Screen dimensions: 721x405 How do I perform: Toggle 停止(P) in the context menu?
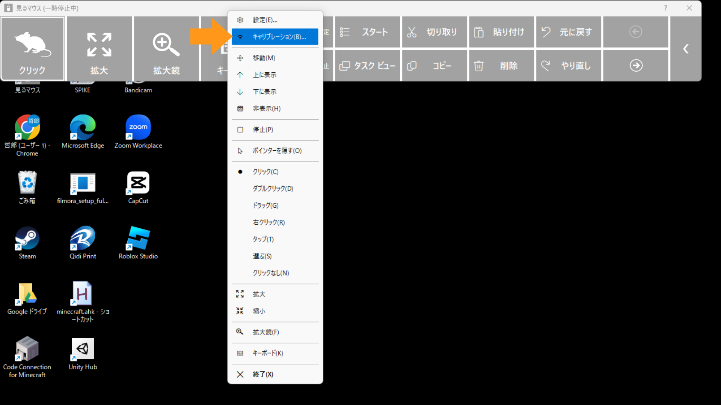click(x=263, y=130)
